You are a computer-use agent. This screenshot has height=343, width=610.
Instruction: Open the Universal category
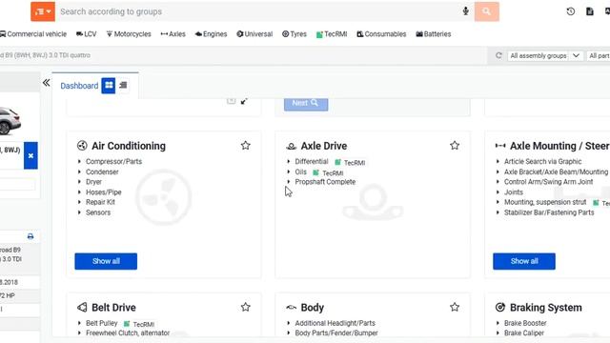tap(254, 34)
